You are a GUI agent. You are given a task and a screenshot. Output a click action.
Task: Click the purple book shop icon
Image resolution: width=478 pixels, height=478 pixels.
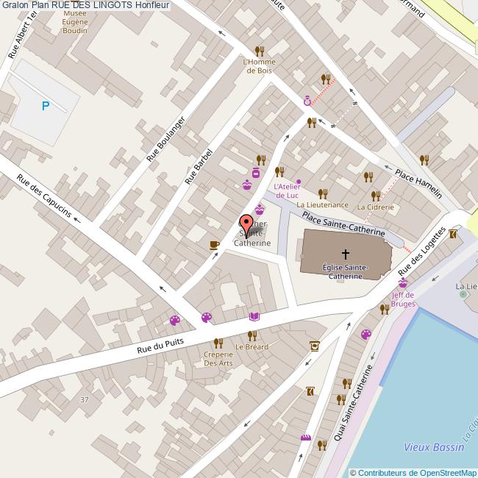tap(254, 316)
